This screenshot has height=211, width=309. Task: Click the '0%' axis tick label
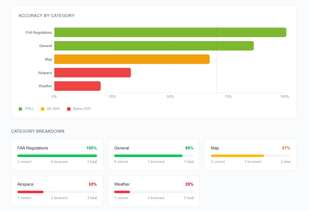click(54, 96)
